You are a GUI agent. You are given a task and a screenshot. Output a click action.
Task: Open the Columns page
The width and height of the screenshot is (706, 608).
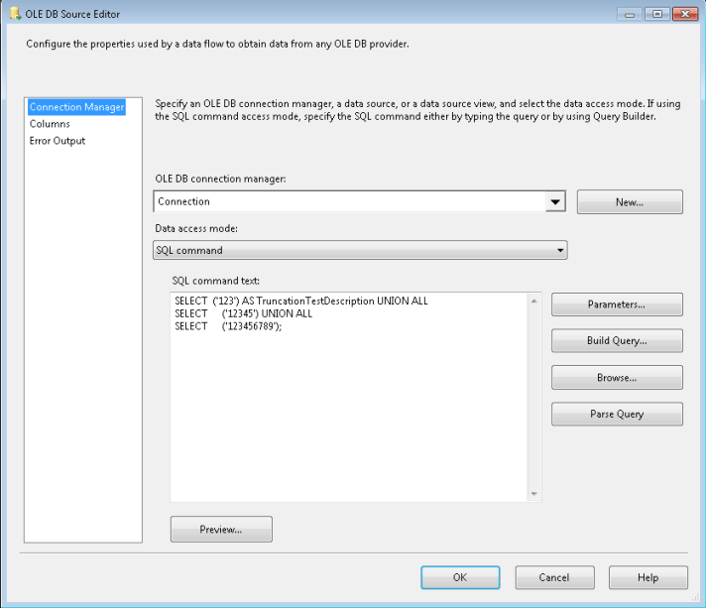pyautogui.click(x=50, y=124)
